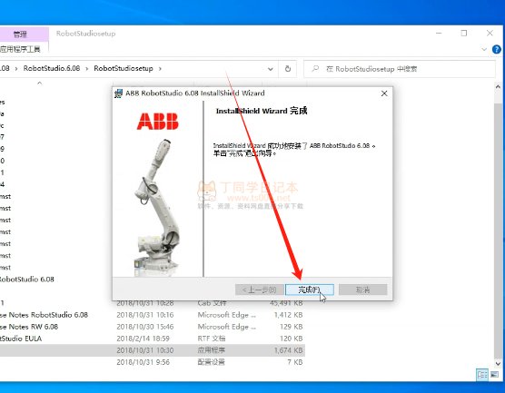Screen dimensions: 505x393
Task: Click the RobotStudio.6.08 breadcrumb in address bar
Action: pos(52,68)
